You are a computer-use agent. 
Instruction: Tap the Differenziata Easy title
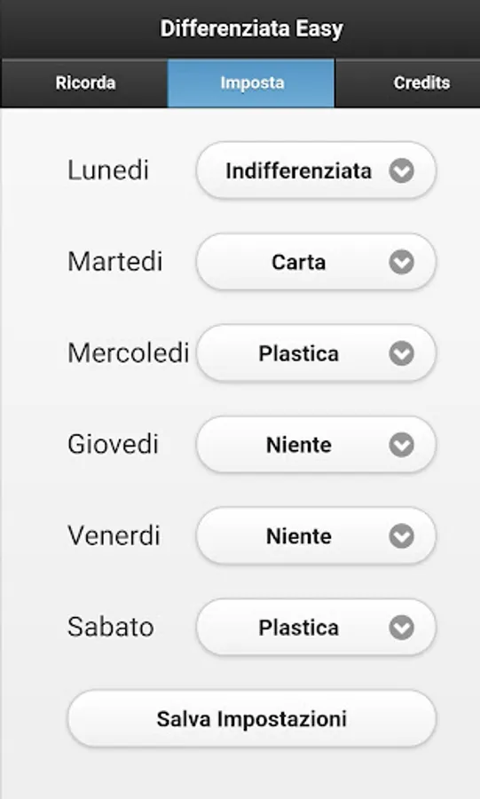(x=251, y=28)
